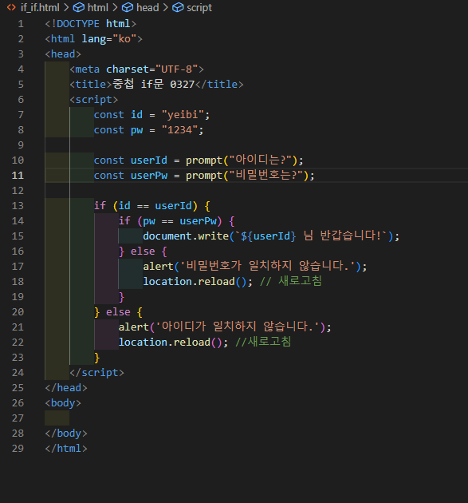Click the closing pink brace on line 19
Image resolution: width=468 pixels, height=503 pixels.
point(121,297)
